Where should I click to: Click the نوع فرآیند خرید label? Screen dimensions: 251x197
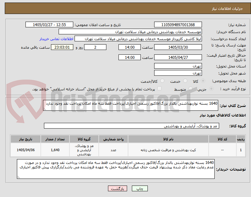click(233, 89)
